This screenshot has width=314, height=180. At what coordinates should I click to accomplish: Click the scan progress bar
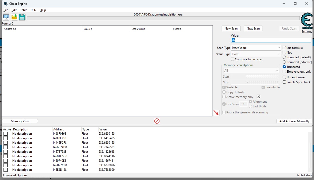(x=163, y=18)
